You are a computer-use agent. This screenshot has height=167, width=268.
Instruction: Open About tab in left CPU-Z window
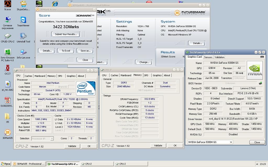click(81, 76)
